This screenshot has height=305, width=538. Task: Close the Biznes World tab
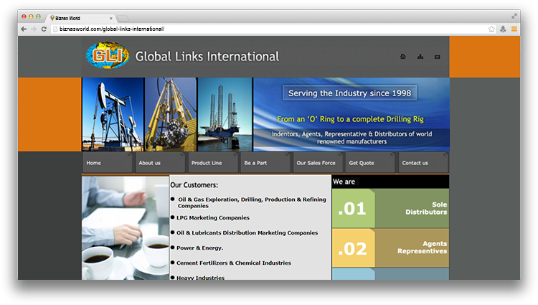pyautogui.click(x=109, y=17)
